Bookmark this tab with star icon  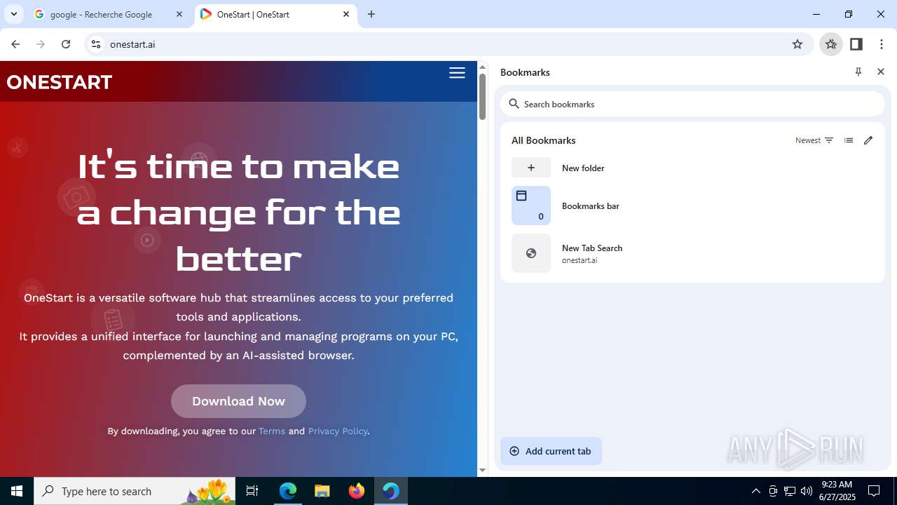[x=797, y=44]
